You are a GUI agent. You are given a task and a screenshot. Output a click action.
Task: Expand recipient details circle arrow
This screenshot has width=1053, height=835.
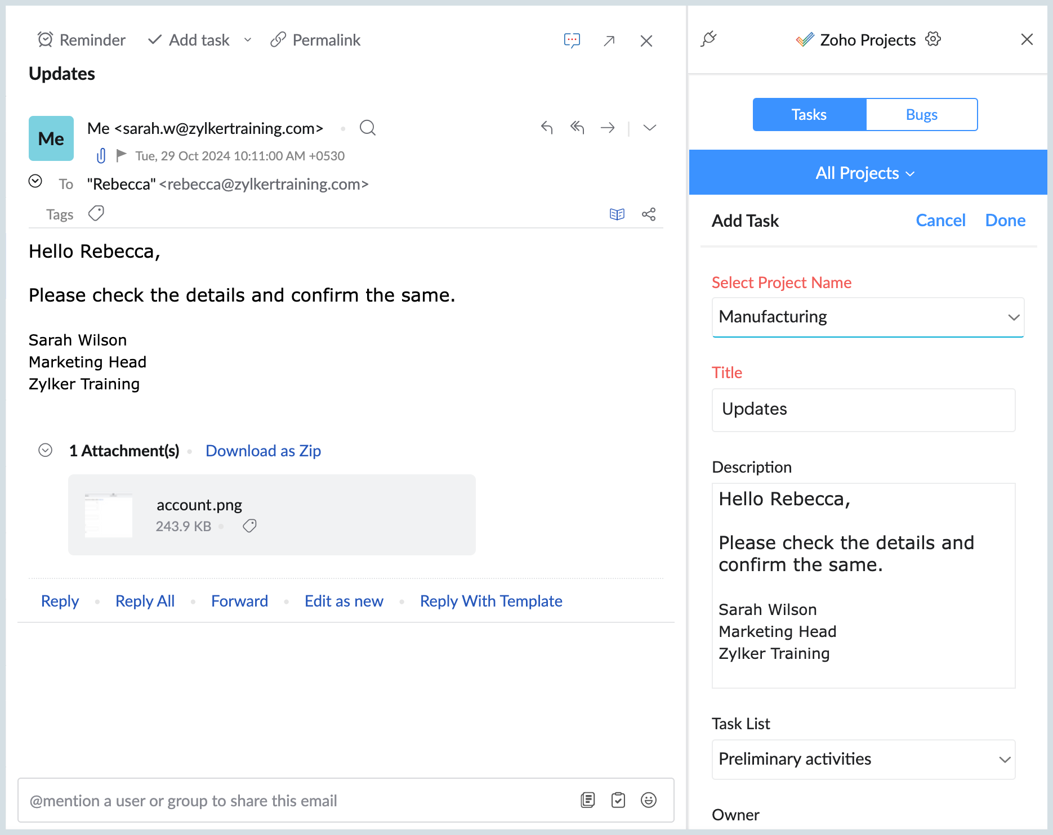tap(35, 181)
